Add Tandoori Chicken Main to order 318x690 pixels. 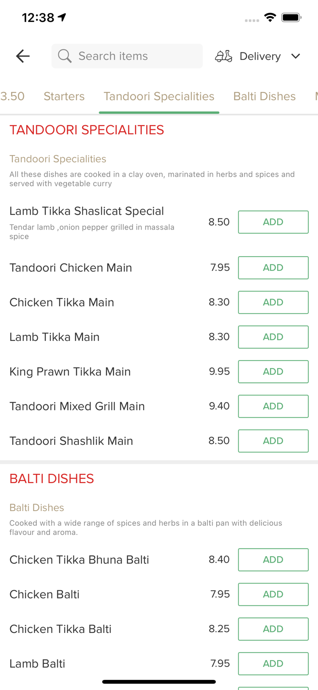pos(273,268)
